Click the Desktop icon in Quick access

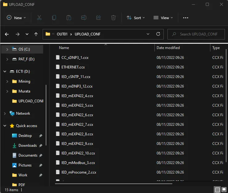point(15,136)
